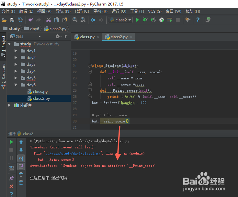Screen dimensions: 238x197
Task: Navigate back with the blue left arrow
Action: tap(93, 20)
